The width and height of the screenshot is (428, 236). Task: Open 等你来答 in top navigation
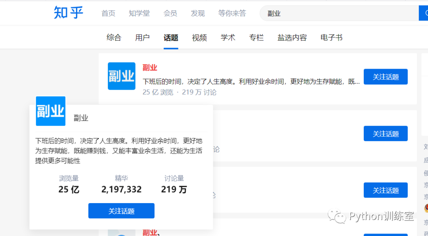[232, 13]
